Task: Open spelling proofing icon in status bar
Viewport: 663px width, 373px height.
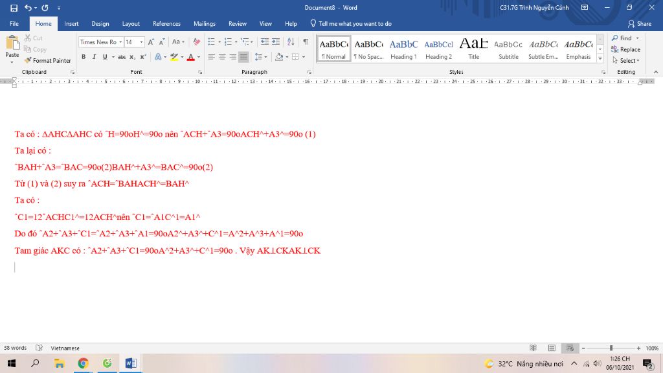Action: click(x=39, y=348)
